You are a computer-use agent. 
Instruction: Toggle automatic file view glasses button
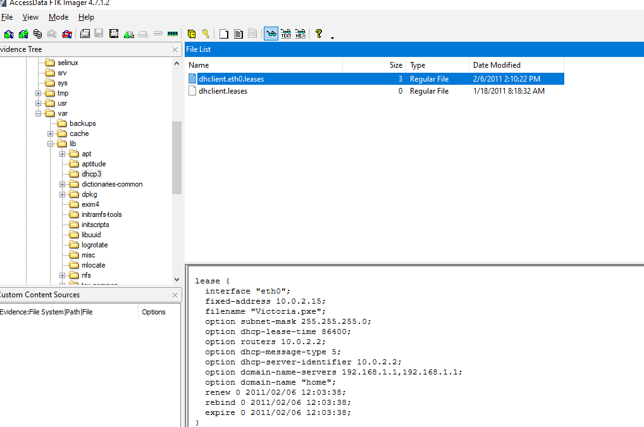click(x=271, y=34)
